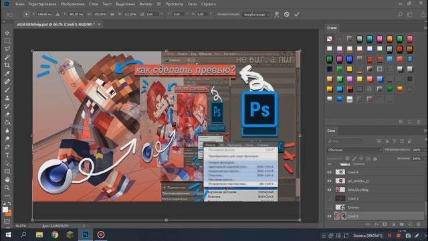The width and height of the screenshot is (428, 241).
Task: Open the Opacity percentage dropdown arrow
Action: [425, 150]
